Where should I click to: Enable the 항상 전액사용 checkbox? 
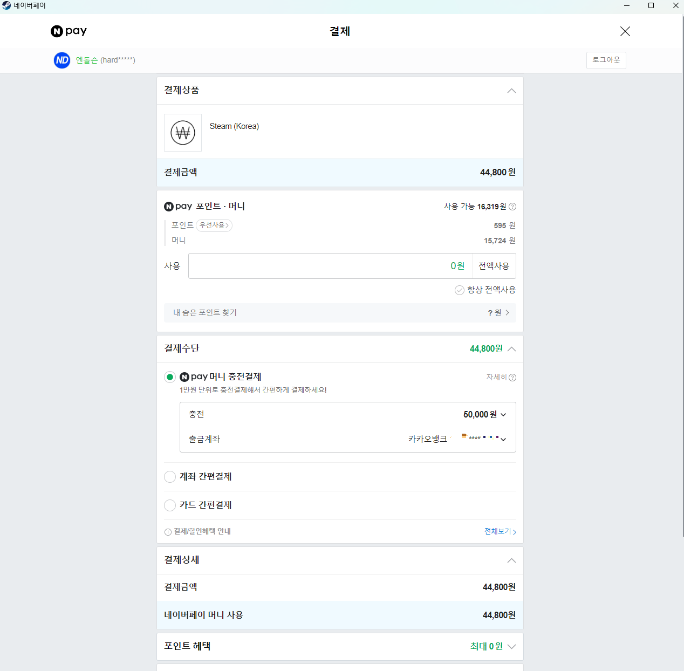tap(460, 290)
